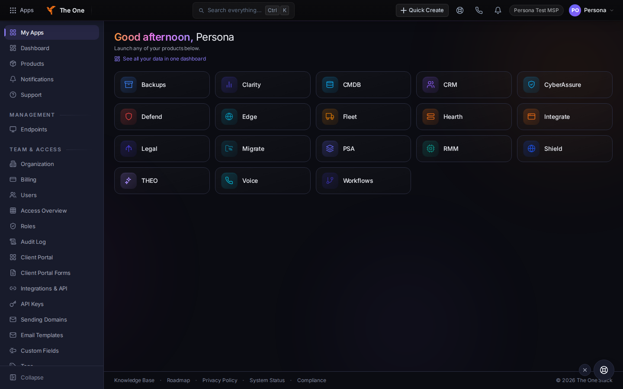This screenshot has width=623, height=389.
Task: Open the Shield app card
Action: click(565, 149)
